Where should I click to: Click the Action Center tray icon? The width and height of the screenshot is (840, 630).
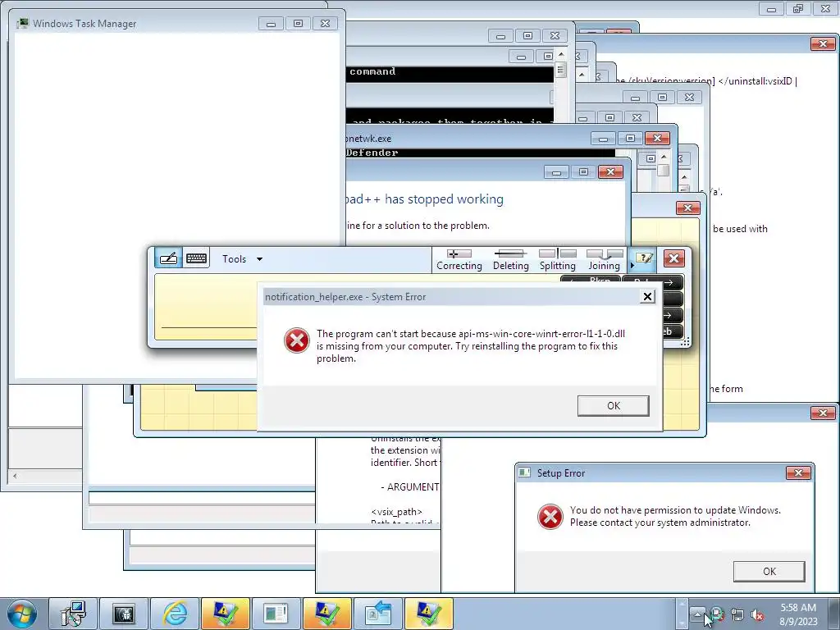[x=717, y=615]
